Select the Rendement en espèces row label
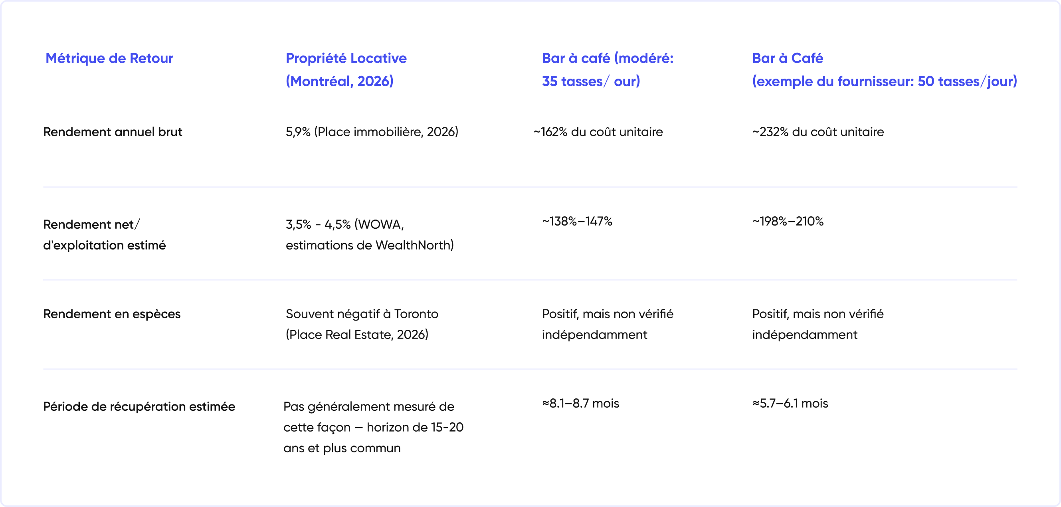 [112, 314]
